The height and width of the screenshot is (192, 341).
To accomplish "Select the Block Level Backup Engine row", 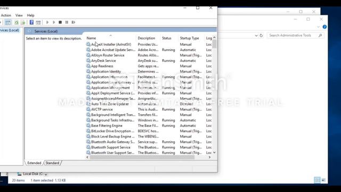I will (x=149, y=137).
